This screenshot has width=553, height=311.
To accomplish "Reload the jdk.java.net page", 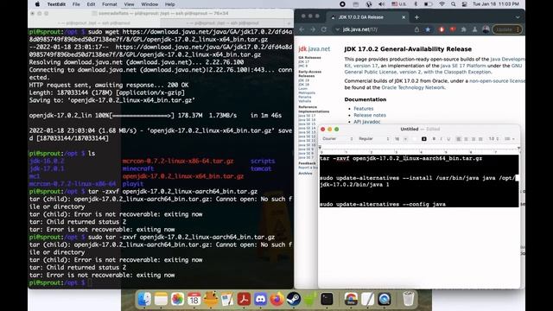I will pos(324,29).
